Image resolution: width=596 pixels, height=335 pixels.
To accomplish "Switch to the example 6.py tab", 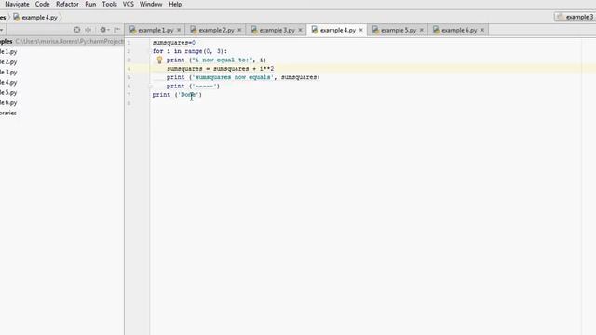I will 459,30.
